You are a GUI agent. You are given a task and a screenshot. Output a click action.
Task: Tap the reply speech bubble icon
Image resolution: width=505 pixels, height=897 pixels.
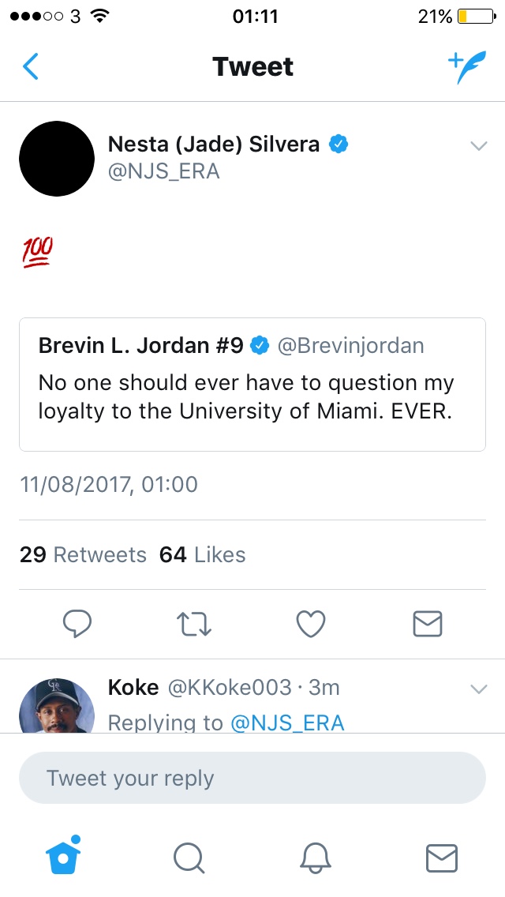point(77,624)
